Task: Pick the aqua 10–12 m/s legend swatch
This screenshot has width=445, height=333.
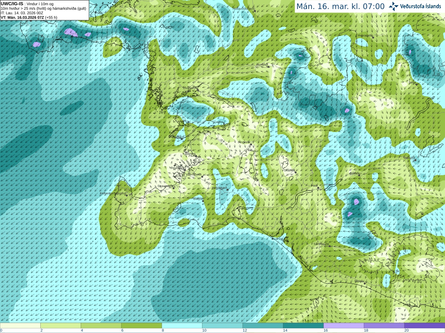Action: coord(222,326)
